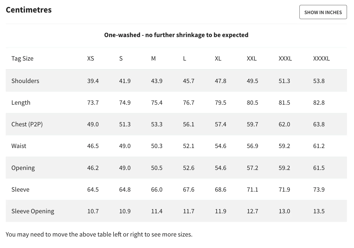Click the Chest value for size L
This screenshot has height=248, width=354.
188,124
